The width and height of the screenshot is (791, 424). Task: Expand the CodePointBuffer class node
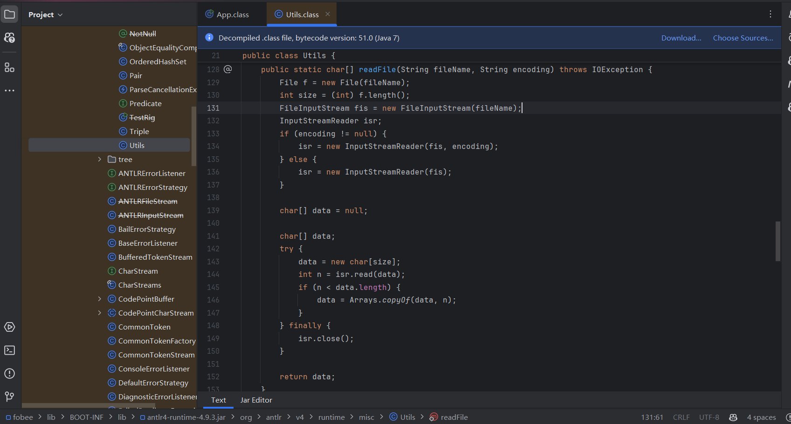click(99, 299)
